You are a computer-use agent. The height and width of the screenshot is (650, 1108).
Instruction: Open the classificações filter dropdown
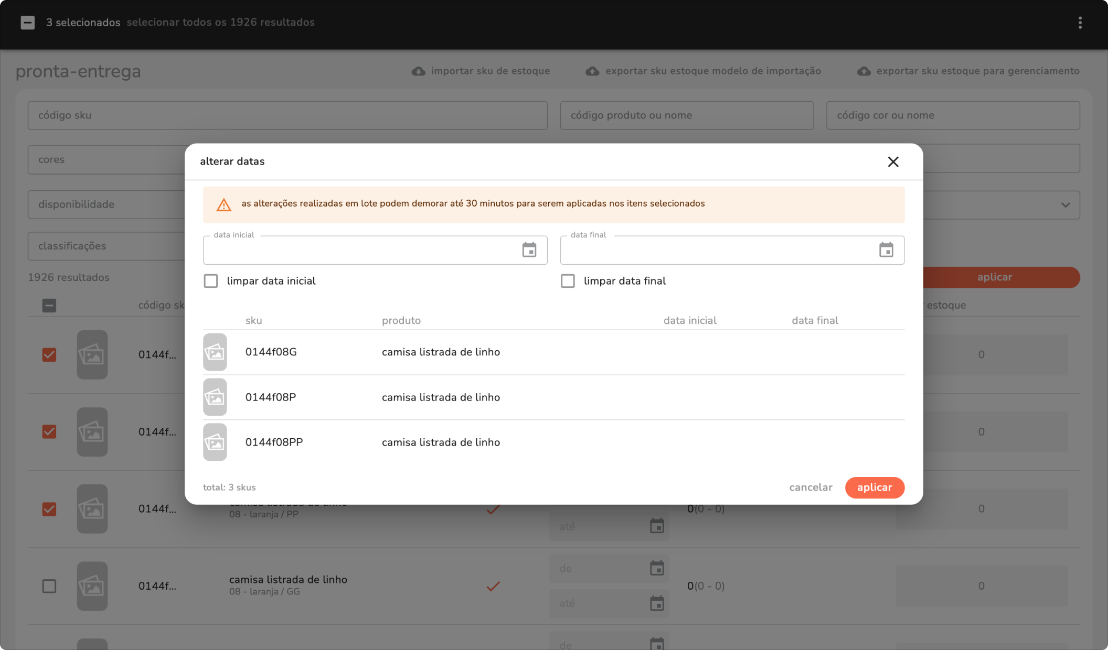coord(105,246)
